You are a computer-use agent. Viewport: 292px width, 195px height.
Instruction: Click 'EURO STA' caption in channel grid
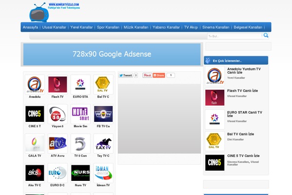coord(80,97)
